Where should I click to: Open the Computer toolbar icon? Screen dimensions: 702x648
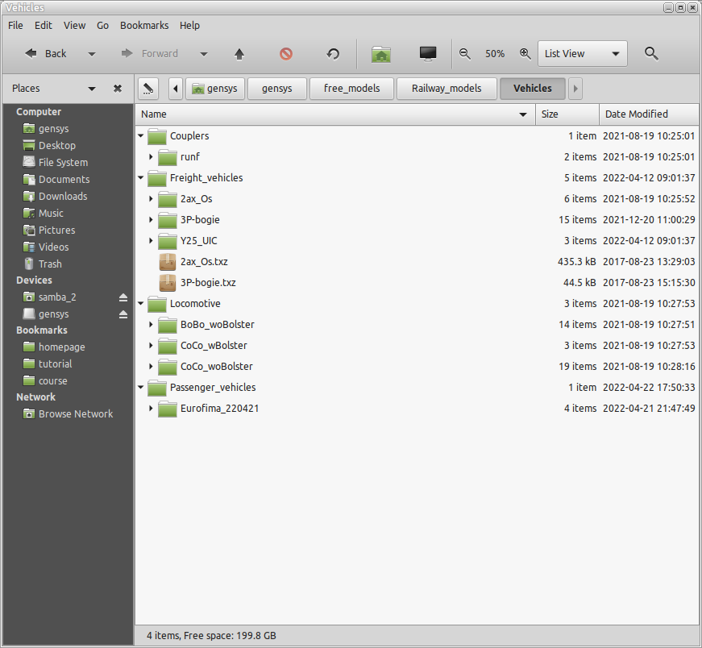point(428,54)
